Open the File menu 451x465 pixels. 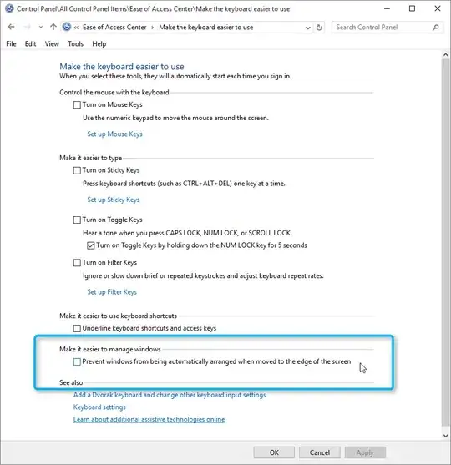tap(12, 44)
